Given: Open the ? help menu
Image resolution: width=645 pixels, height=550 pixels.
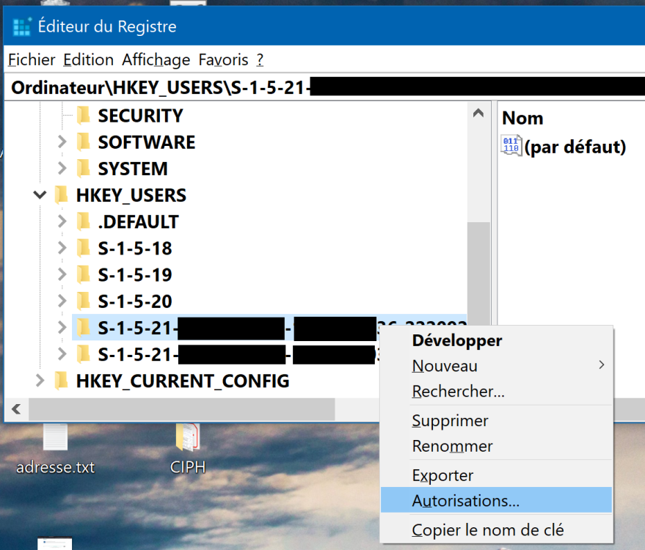Looking at the screenshot, I should coord(260,60).
